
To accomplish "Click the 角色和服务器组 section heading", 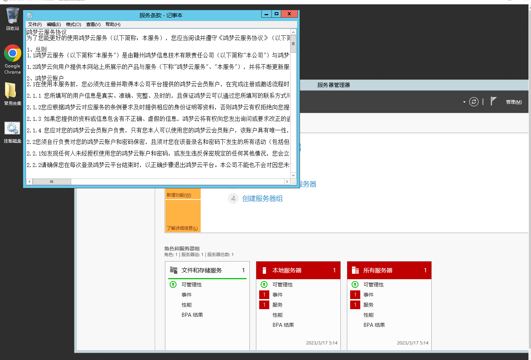I will point(182,249).
